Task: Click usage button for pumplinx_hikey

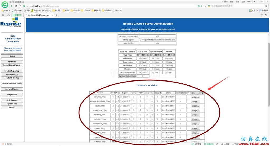Action: [196, 97]
